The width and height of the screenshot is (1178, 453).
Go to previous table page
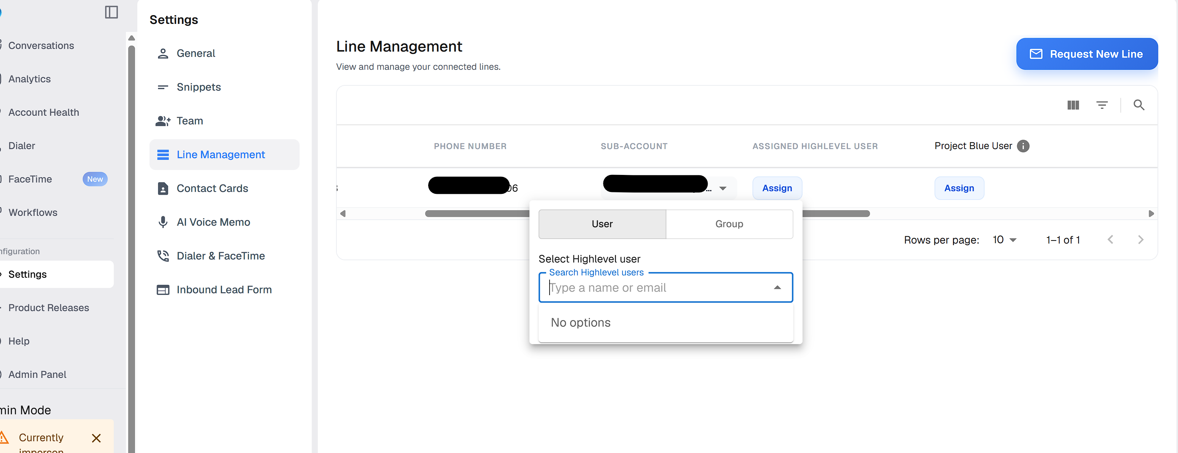(x=1110, y=240)
